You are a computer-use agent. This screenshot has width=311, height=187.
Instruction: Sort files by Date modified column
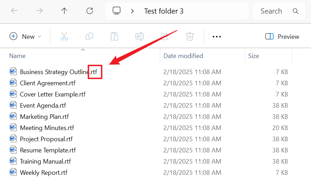tap(183, 56)
